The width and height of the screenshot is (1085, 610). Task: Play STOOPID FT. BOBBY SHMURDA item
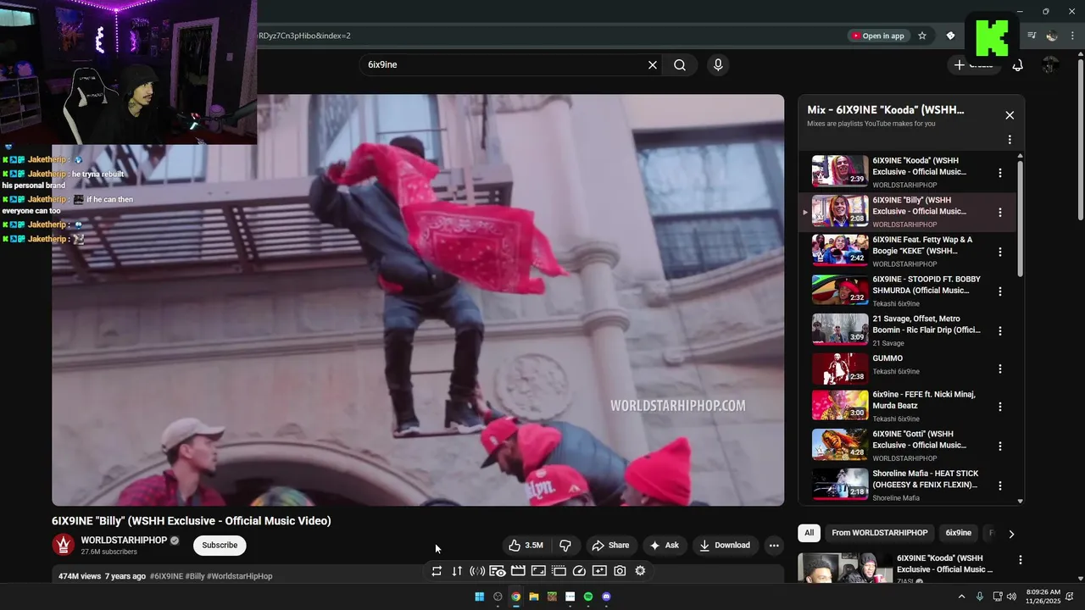click(907, 291)
